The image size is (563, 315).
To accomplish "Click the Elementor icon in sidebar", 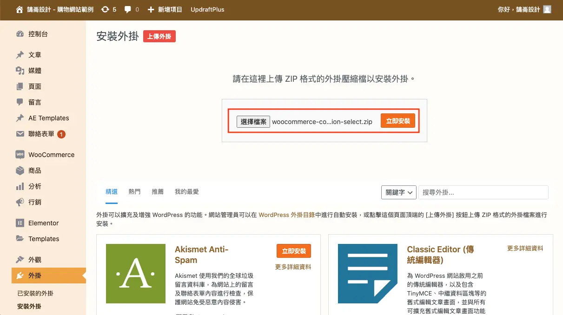I will point(20,223).
